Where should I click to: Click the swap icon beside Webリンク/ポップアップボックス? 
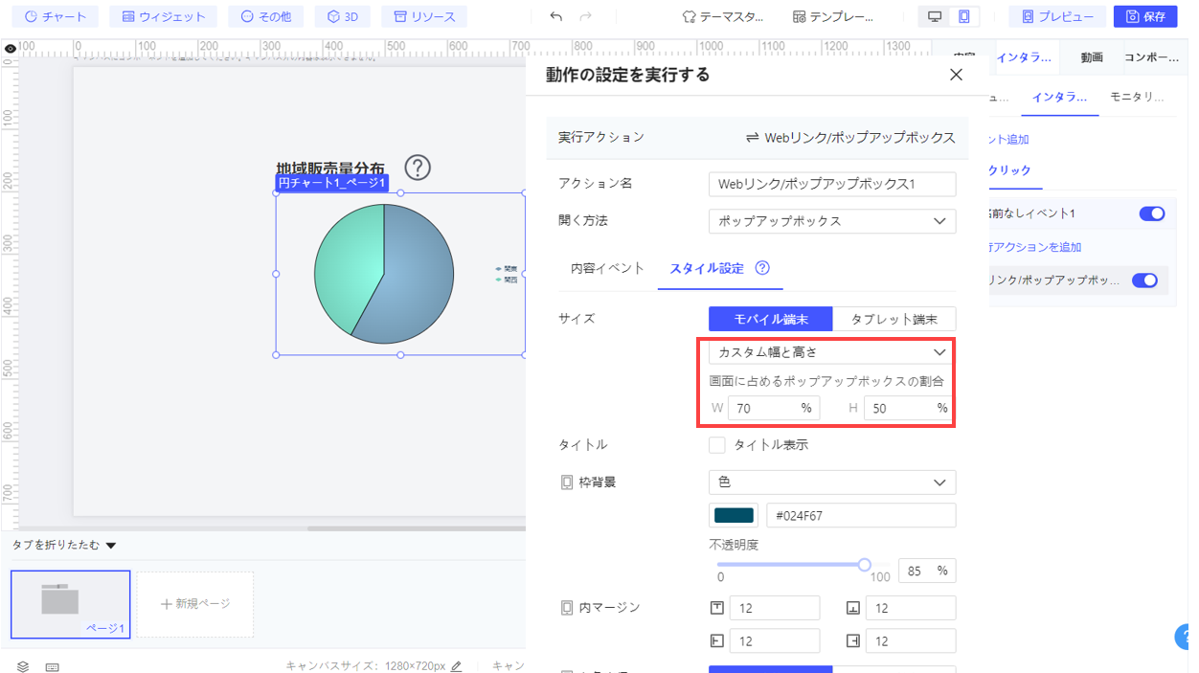click(753, 138)
